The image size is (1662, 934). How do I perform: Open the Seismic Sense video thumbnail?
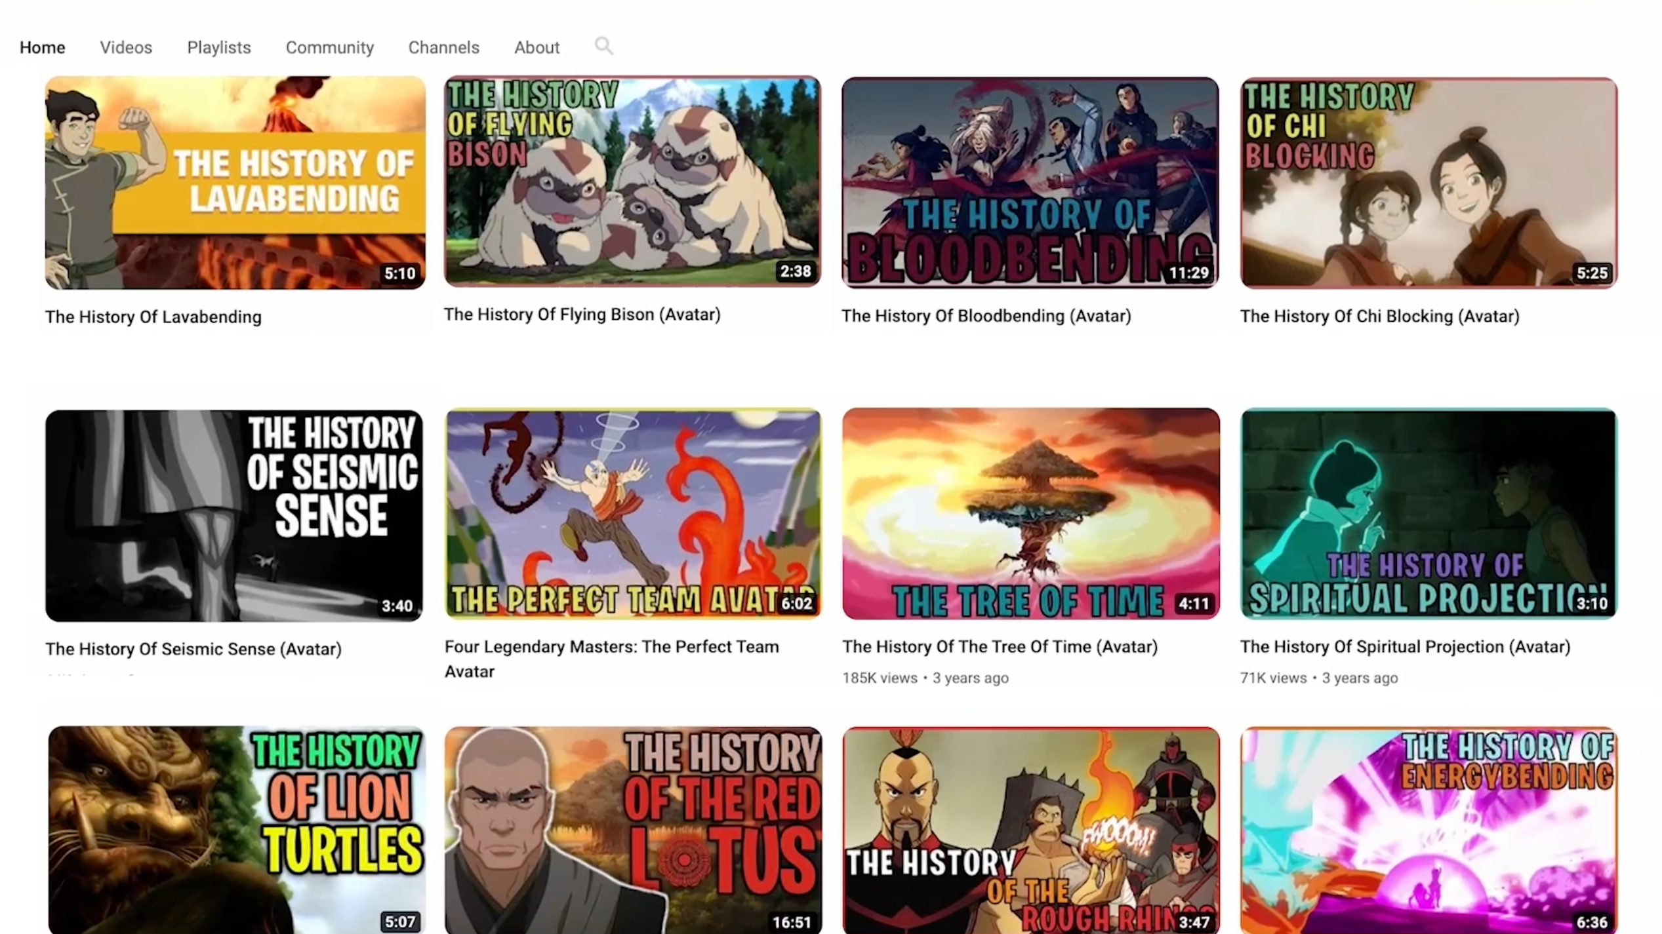pos(234,516)
